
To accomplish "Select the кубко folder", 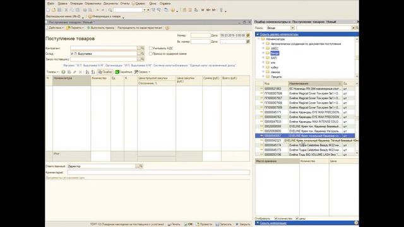I will [275, 67].
